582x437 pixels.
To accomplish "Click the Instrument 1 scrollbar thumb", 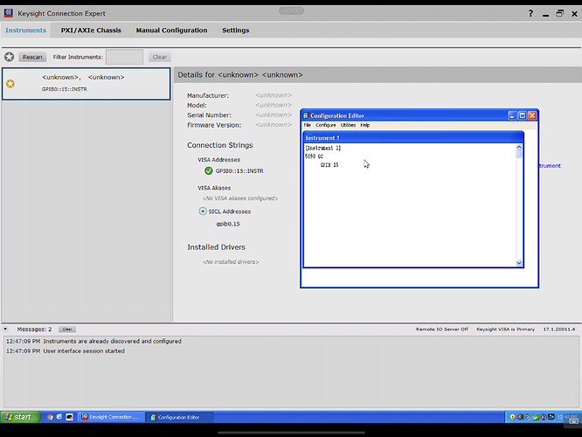I will (x=519, y=154).
